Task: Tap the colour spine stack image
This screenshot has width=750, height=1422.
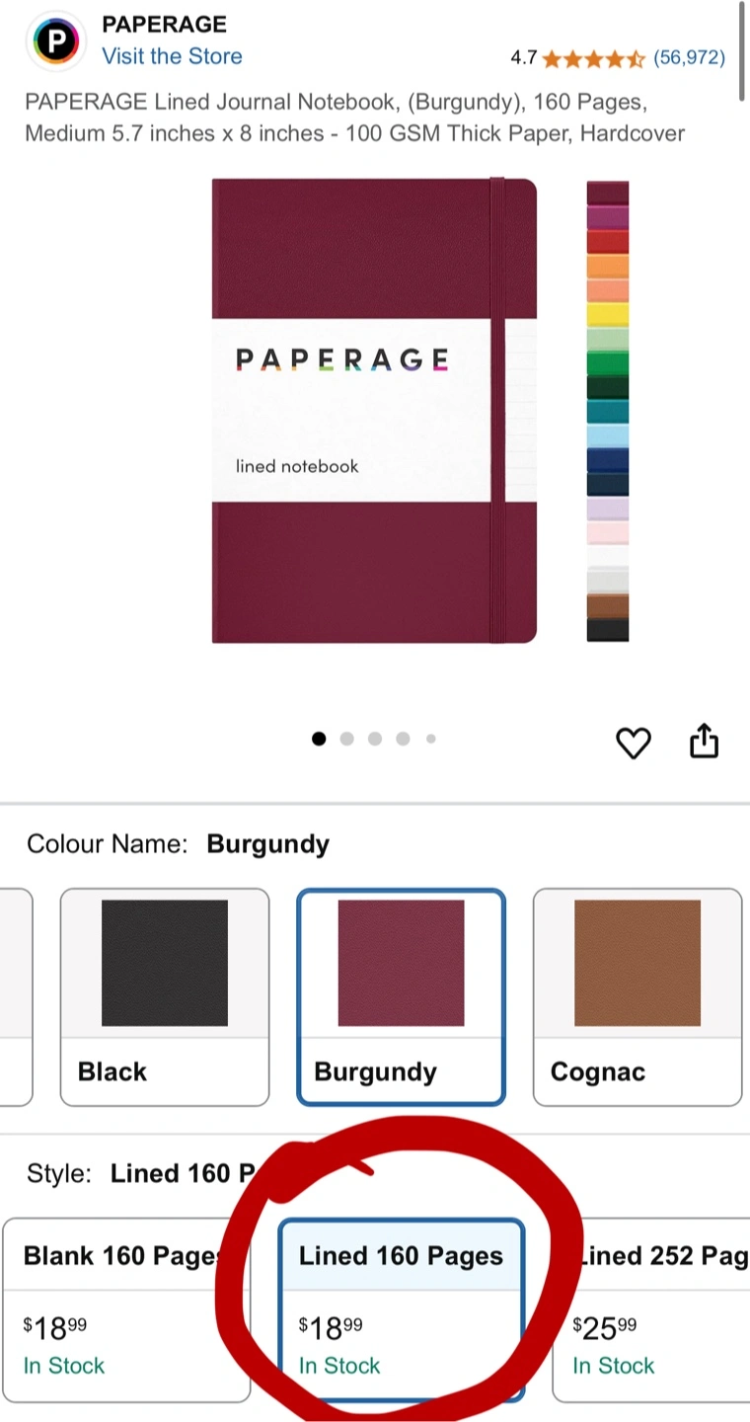Action: tap(608, 411)
